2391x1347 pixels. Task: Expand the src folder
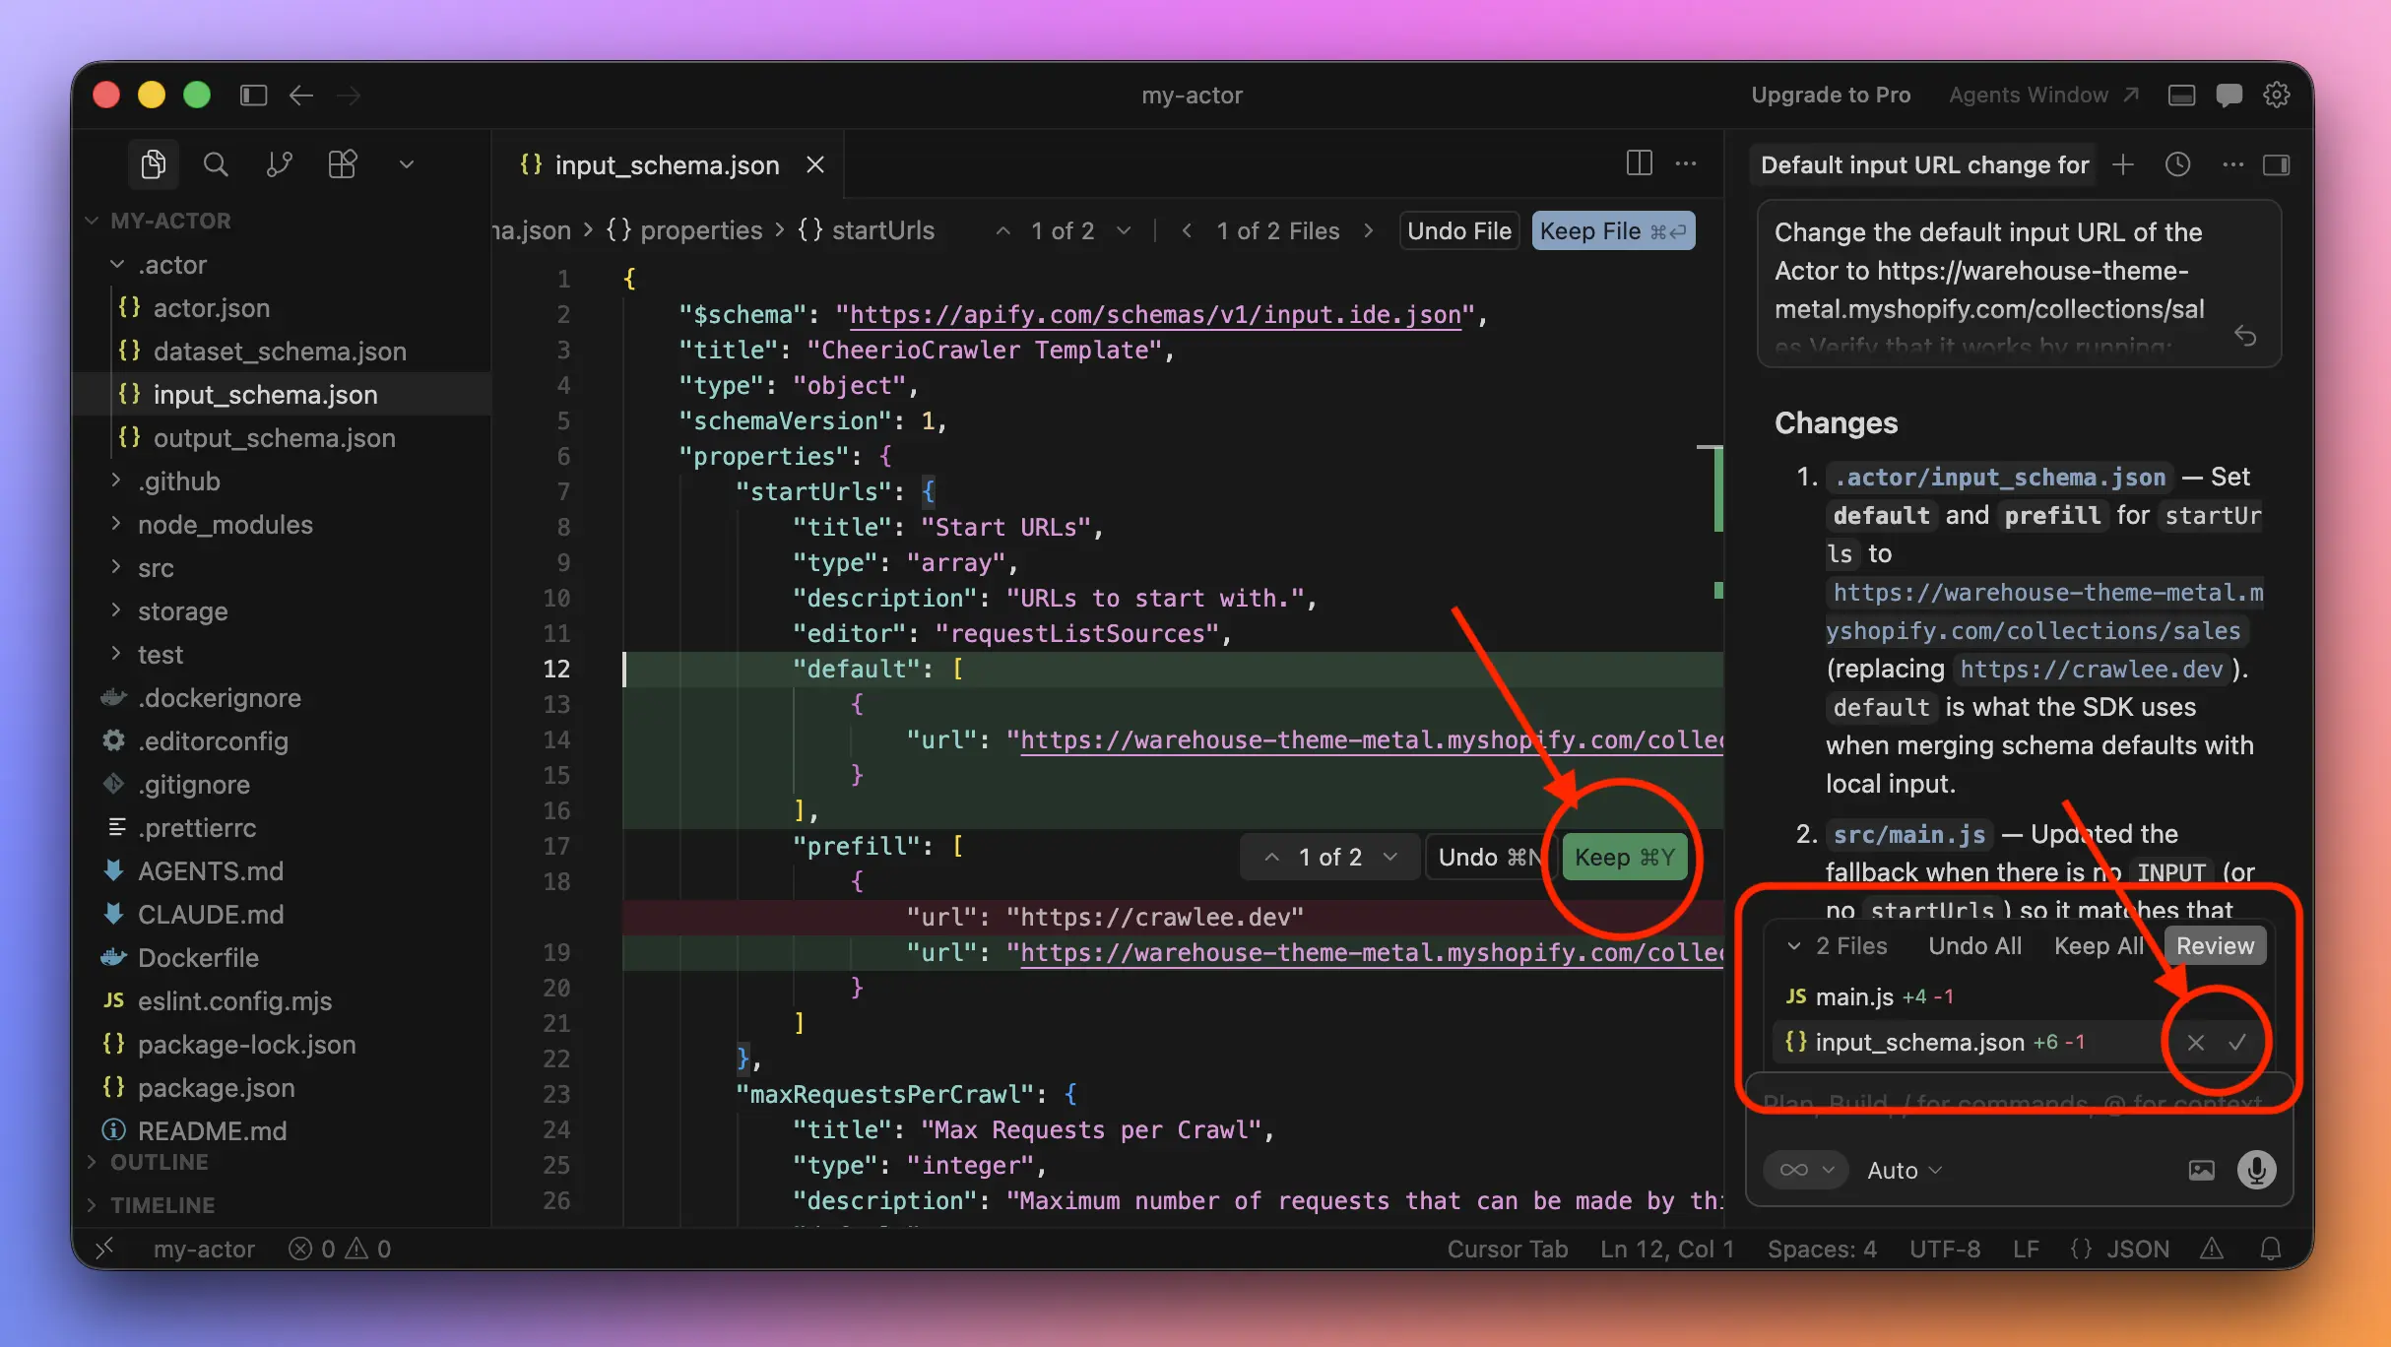click(x=155, y=568)
